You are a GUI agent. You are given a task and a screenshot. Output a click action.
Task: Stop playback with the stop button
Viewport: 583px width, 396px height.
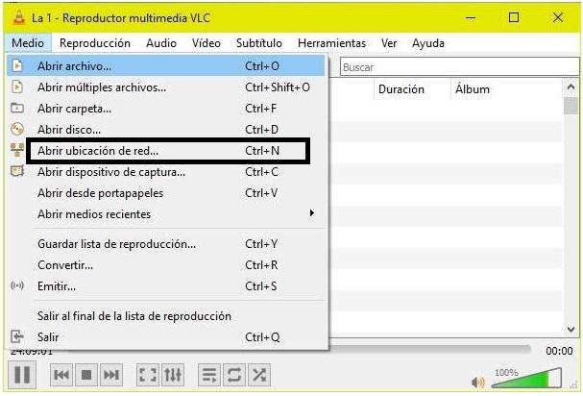[86, 375]
